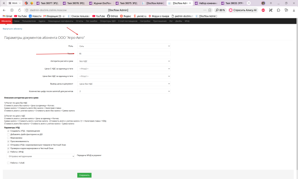The width and height of the screenshot is (298, 179).
Task: Reload the page with the refresh icon
Action: pyautogui.click(x=19, y=10)
